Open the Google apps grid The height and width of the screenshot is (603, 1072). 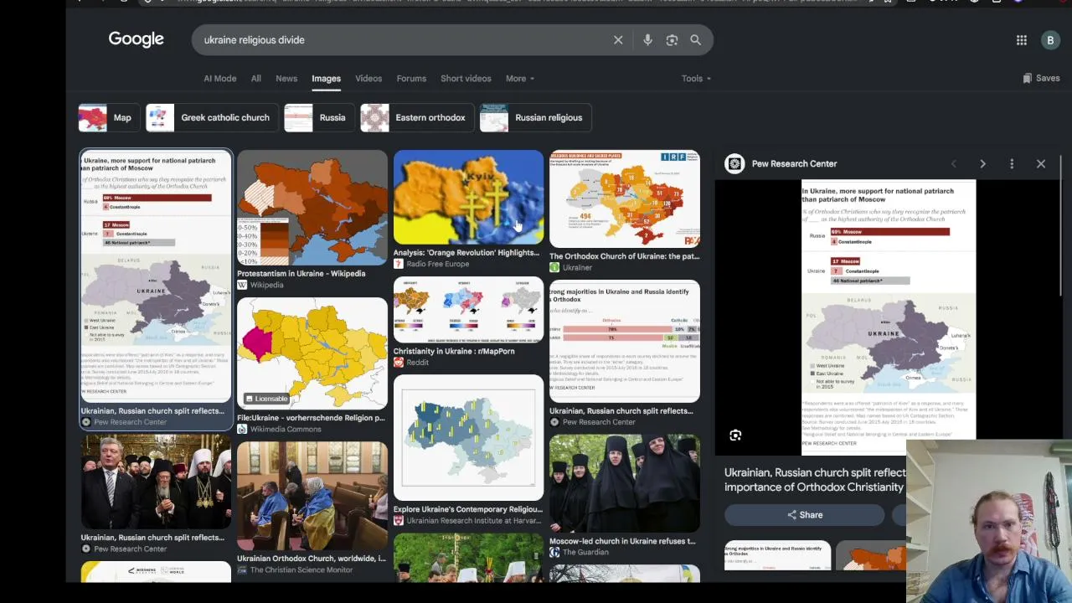pyautogui.click(x=1022, y=40)
